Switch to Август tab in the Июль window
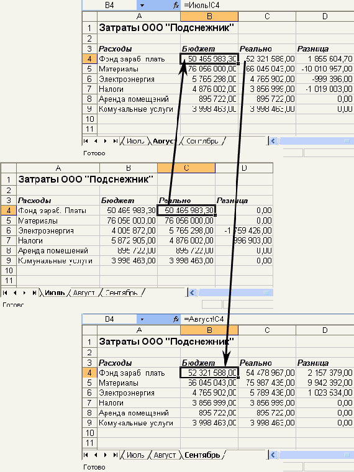This screenshot has width=354, height=472. tap(84, 293)
